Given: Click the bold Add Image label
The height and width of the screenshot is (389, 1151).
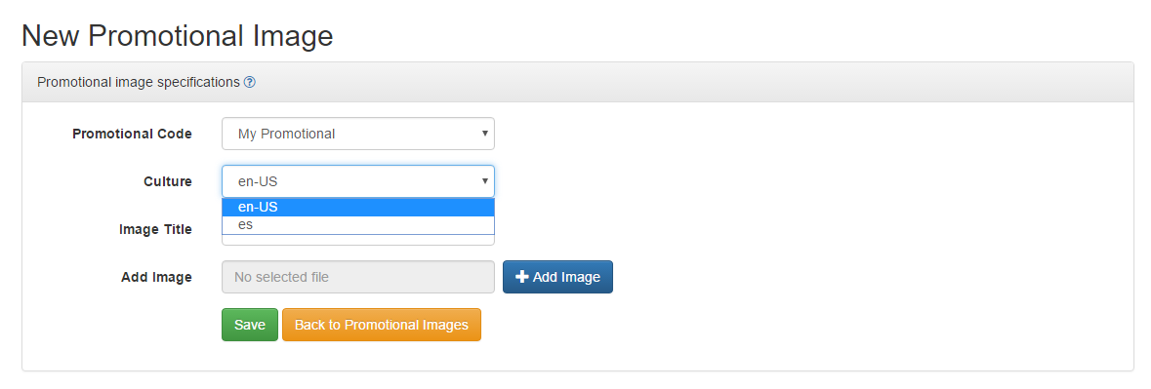Looking at the screenshot, I should 156,277.
